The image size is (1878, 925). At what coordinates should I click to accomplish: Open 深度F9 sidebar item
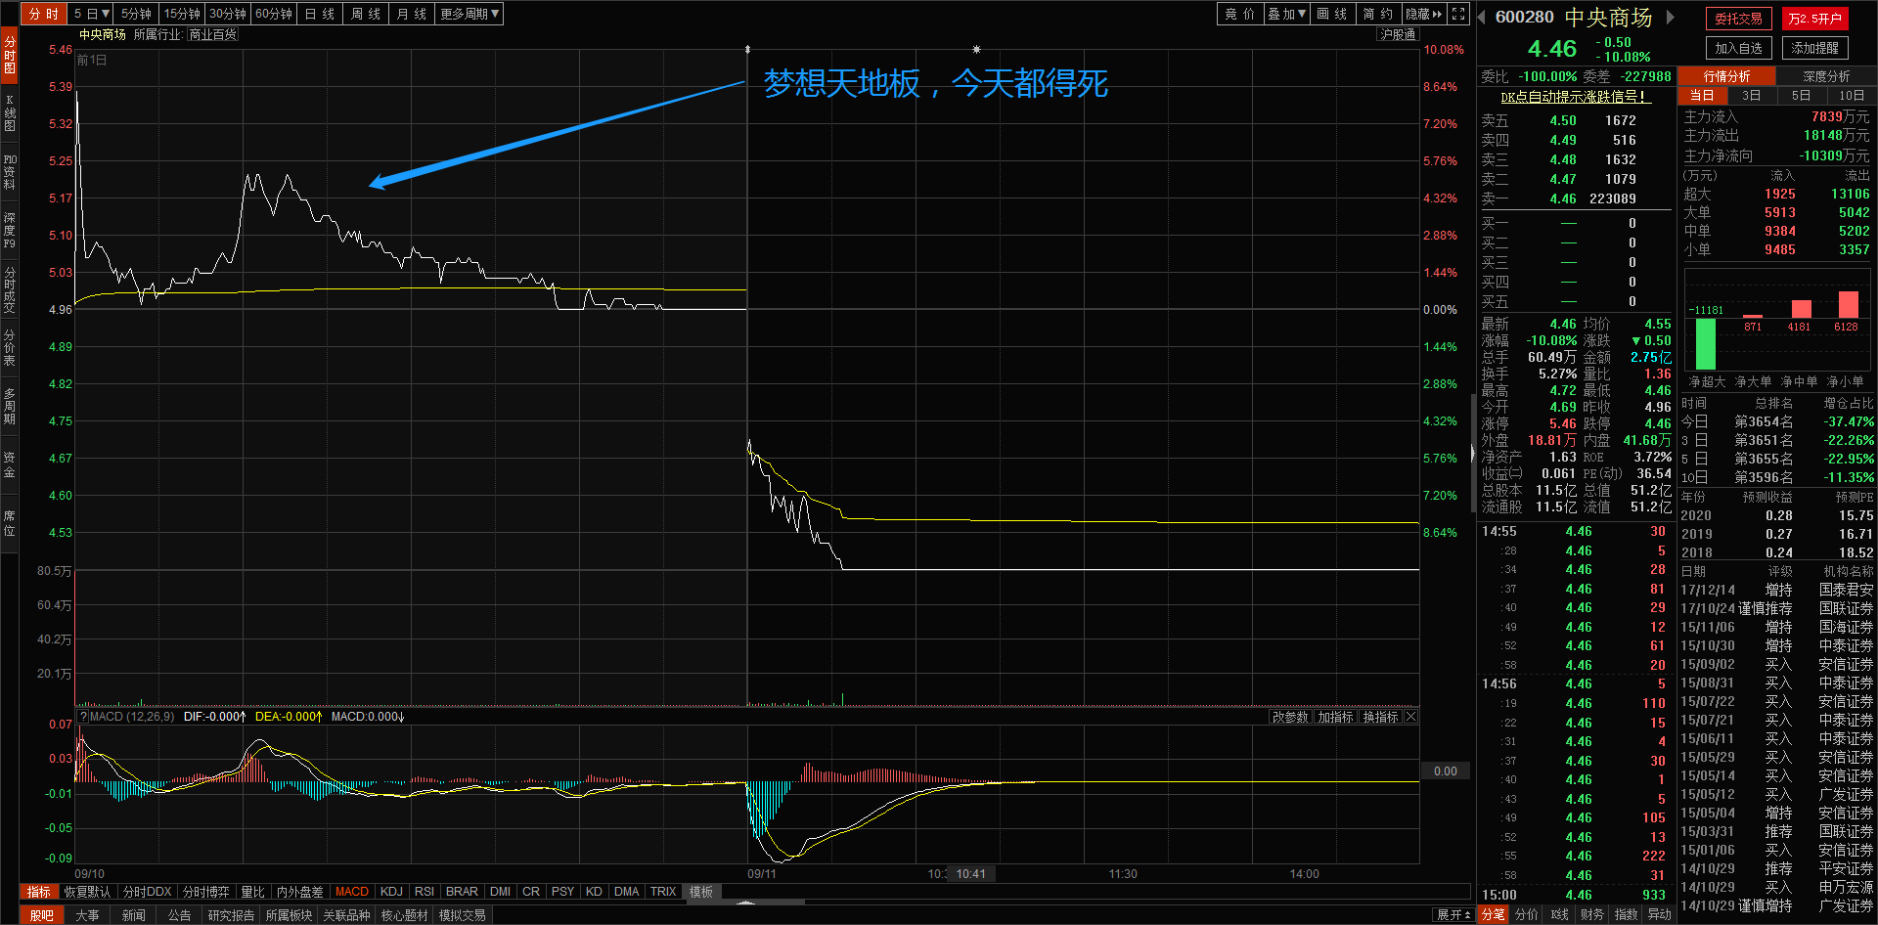coord(9,230)
